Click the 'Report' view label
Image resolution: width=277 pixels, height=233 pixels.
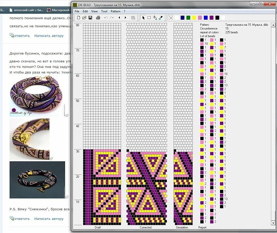202,227
